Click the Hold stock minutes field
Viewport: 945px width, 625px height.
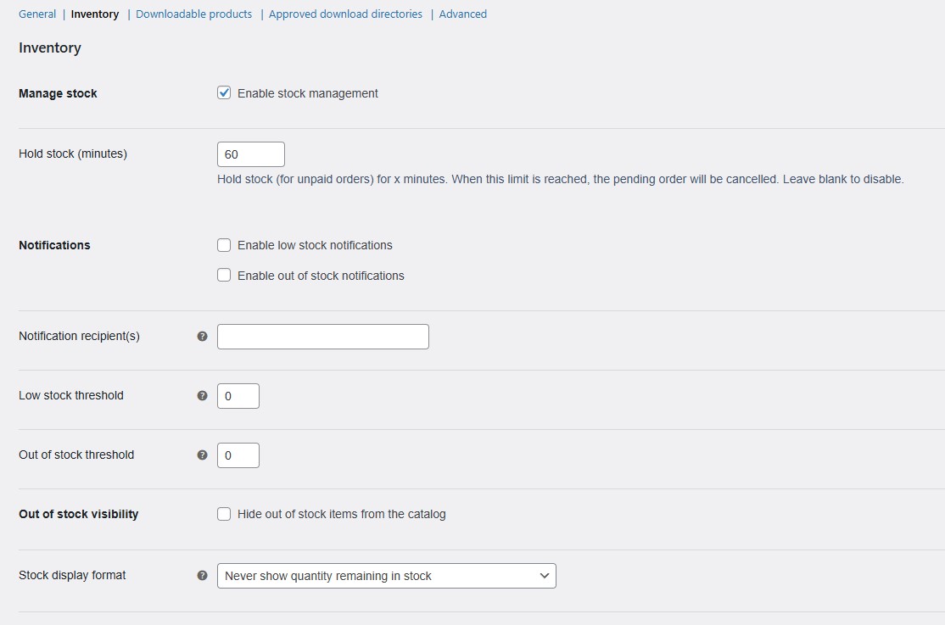point(250,154)
